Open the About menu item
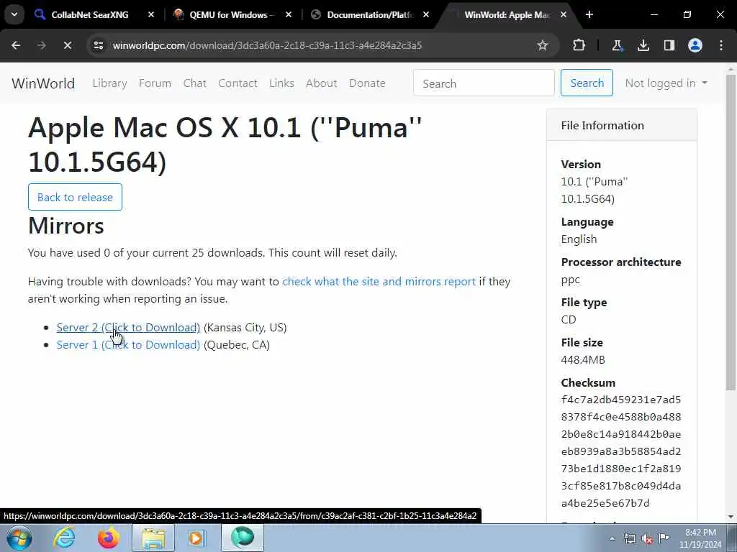 322,83
